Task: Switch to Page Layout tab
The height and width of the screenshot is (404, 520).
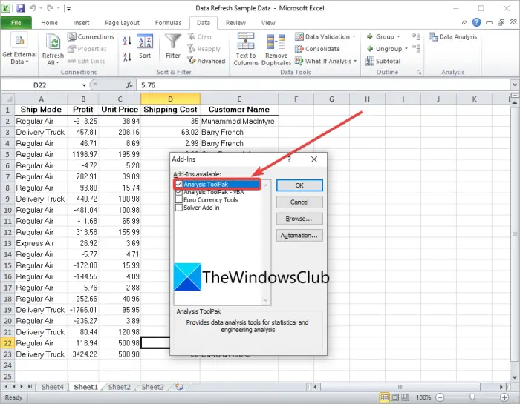Action: click(122, 22)
